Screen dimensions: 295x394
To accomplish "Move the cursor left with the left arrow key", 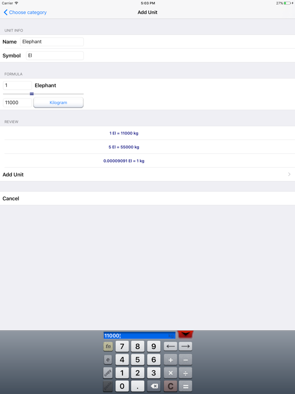I will point(171,346).
